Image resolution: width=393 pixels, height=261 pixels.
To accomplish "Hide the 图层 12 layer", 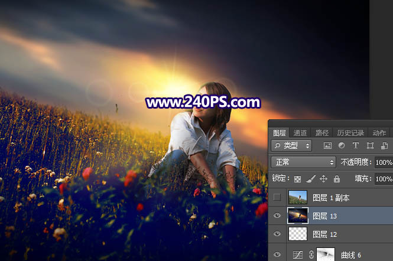I will (277, 234).
